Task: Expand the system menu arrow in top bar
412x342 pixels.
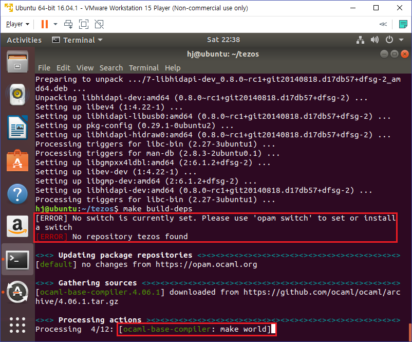Action: [401, 40]
